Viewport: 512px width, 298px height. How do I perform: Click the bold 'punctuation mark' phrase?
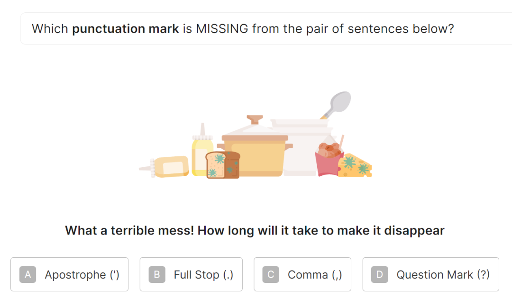point(125,29)
